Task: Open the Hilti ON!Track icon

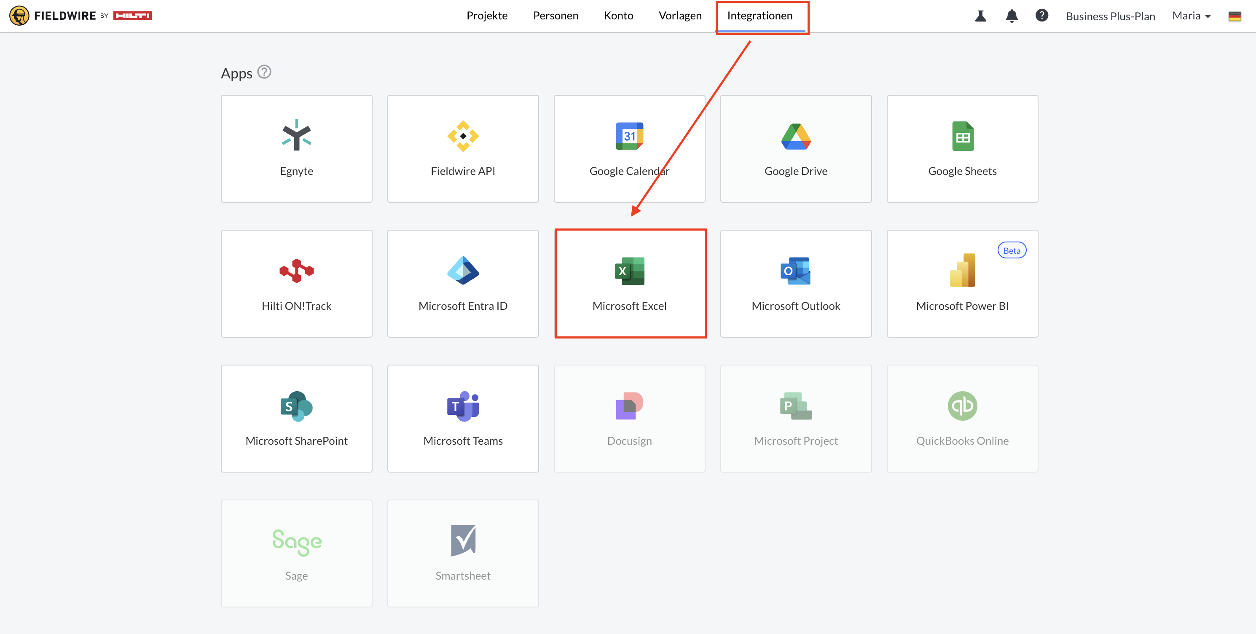Action: pyautogui.click(x=296, y=271)
